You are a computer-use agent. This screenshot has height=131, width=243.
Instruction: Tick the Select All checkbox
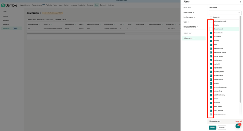pos(211,17)
